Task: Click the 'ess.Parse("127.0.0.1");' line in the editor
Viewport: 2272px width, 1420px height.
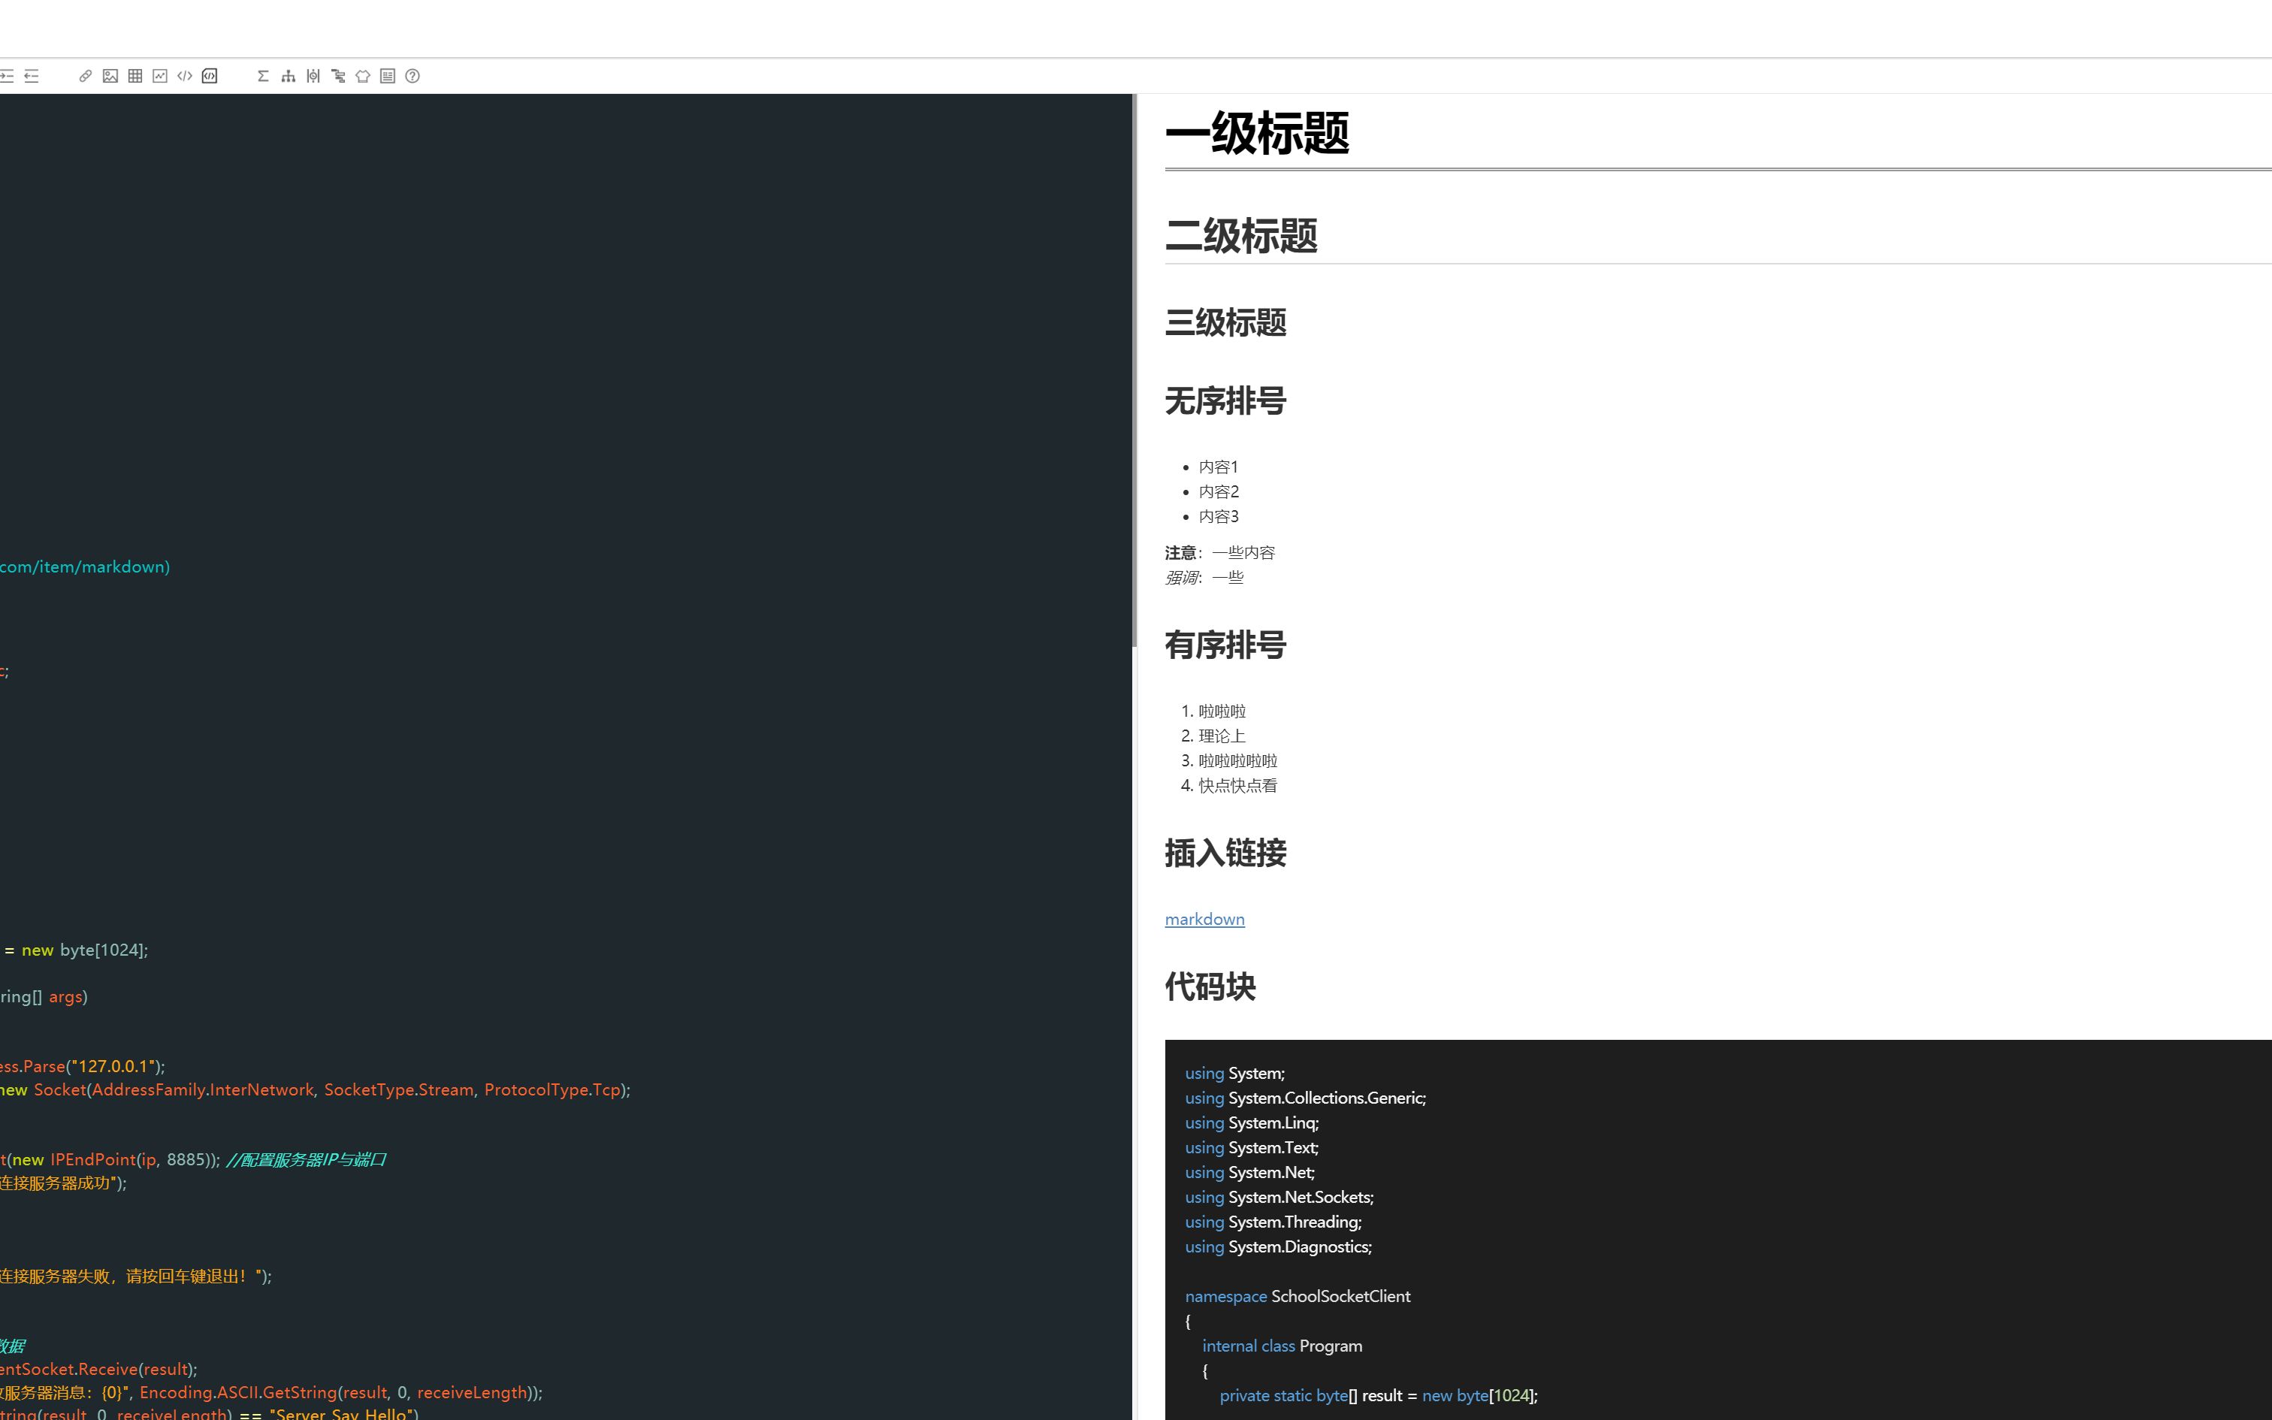Action: (83, 1067)
